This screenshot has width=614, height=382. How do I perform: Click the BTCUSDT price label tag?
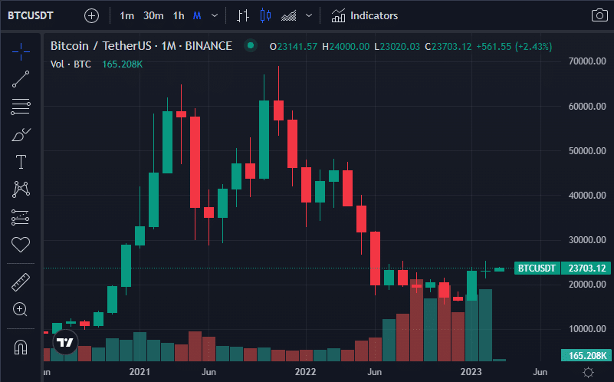(x=537, y=268)
